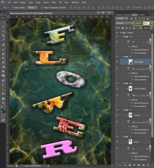
Task: Select the Hand tool
Action: click(x=3, y=98)
